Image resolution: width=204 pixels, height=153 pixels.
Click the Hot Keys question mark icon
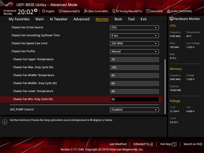point(174,144)
